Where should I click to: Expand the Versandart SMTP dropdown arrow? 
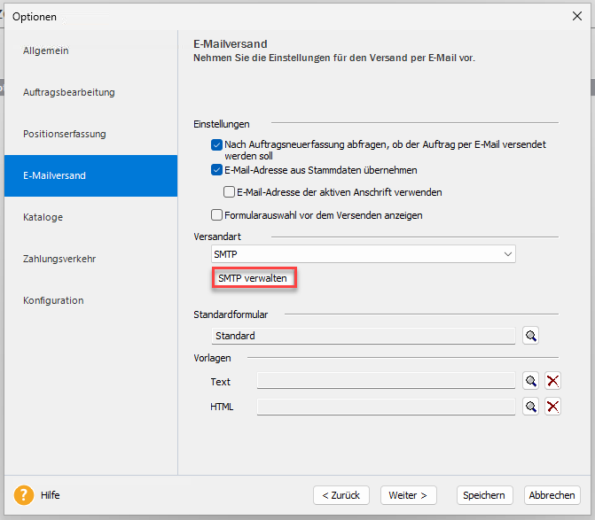tap(508, 254)
